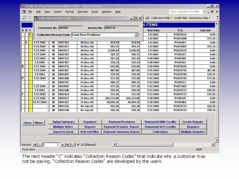Viewport: 239px width, 179px height.
Task: Go to last record navigation button
Action: [x=68, y=145]
